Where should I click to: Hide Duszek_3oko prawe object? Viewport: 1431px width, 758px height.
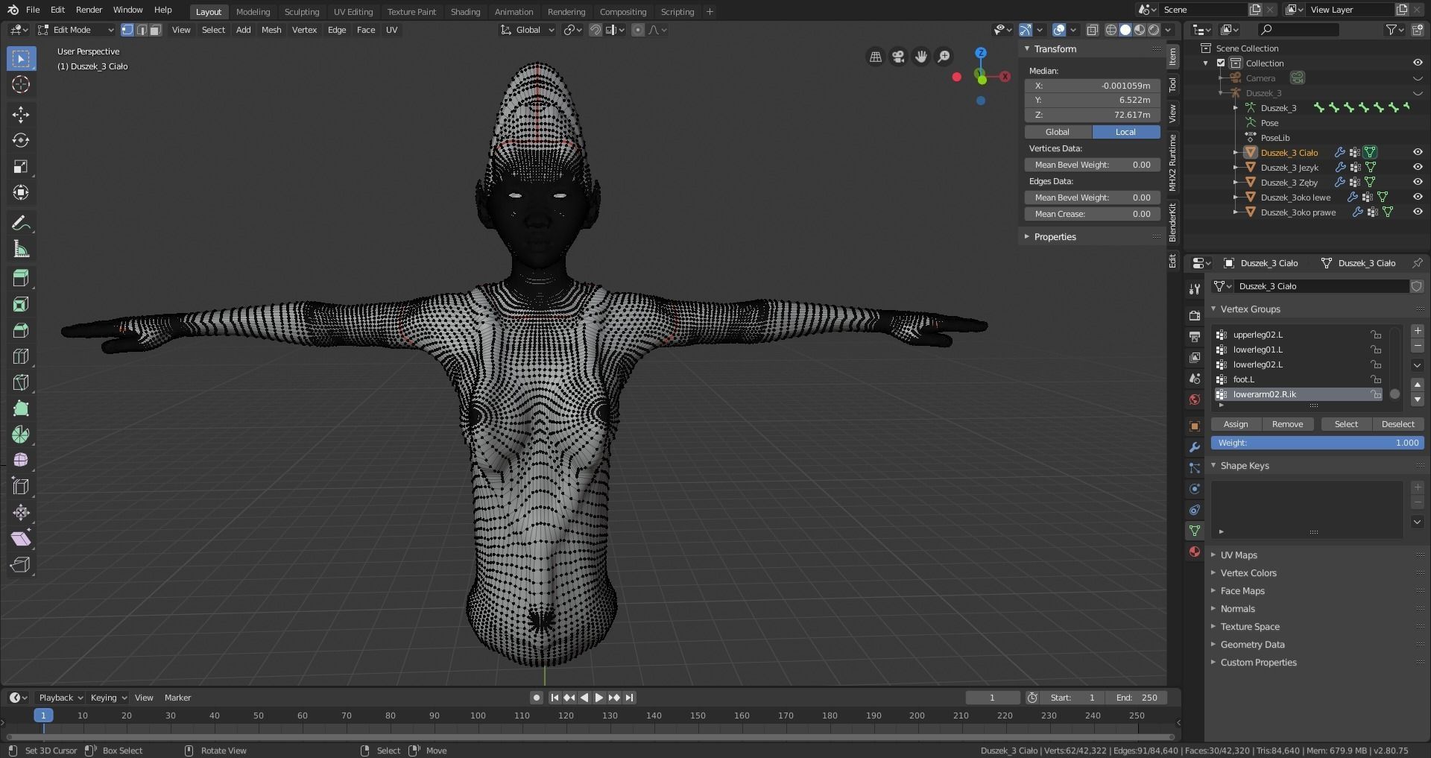pyautogui.click(x=1418, y=212)
